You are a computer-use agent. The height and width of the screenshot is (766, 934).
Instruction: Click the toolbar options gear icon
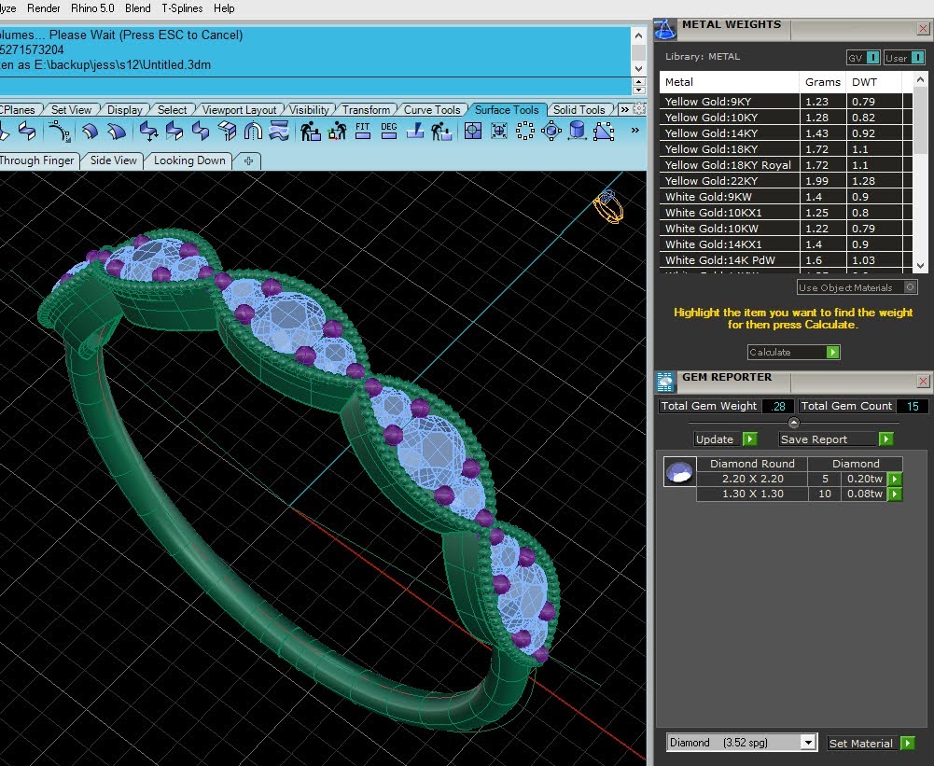[639, 109]
